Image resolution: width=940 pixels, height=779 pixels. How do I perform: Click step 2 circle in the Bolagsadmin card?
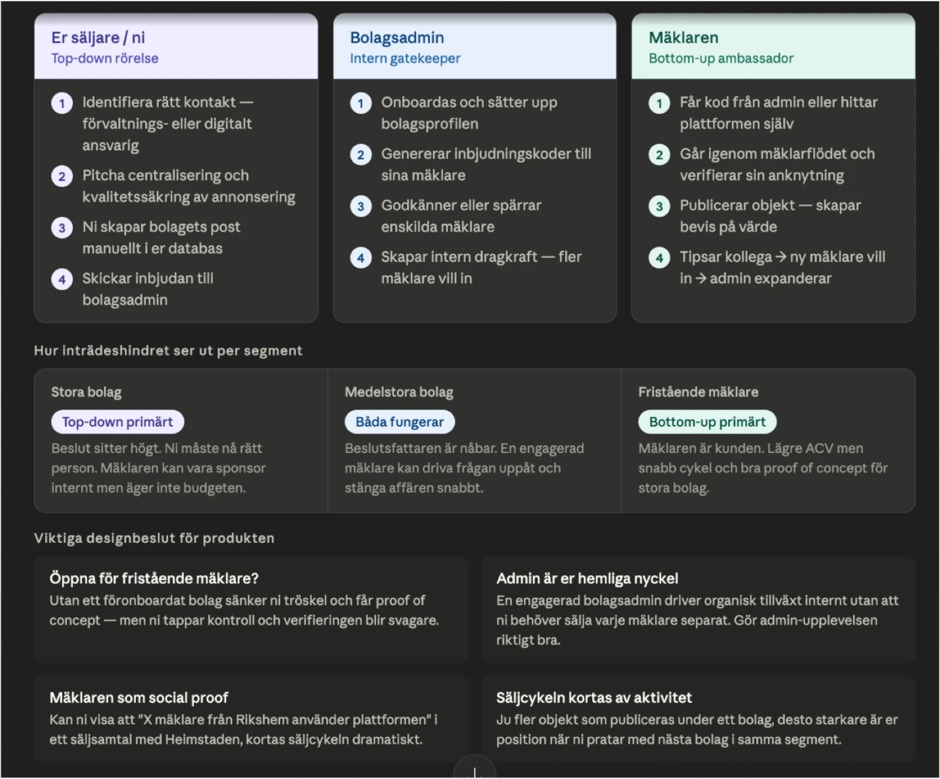tap(361, 155)
